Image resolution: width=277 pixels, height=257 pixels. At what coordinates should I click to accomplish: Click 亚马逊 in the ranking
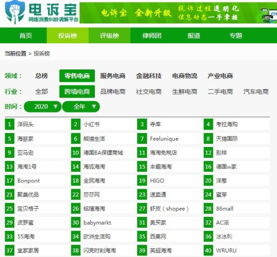[25, 153]
